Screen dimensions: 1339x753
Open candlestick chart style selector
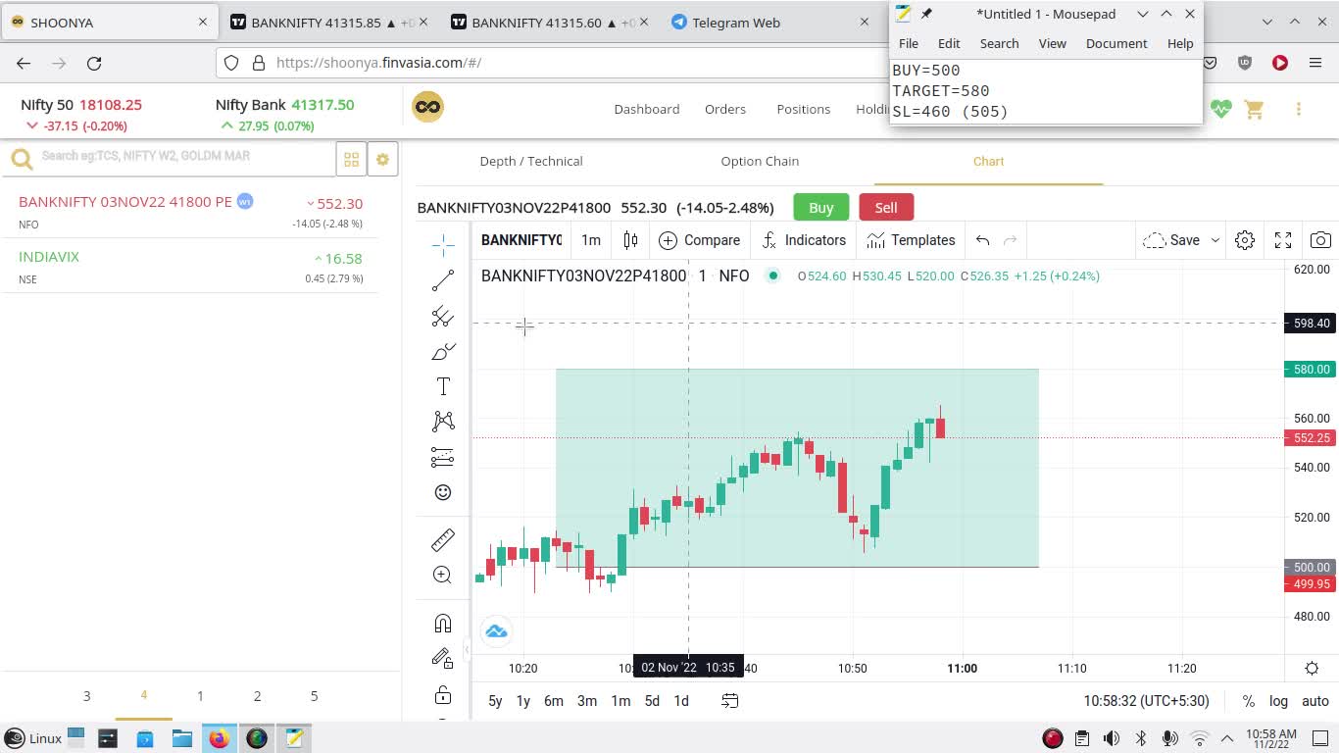click(x=630, y=240)
